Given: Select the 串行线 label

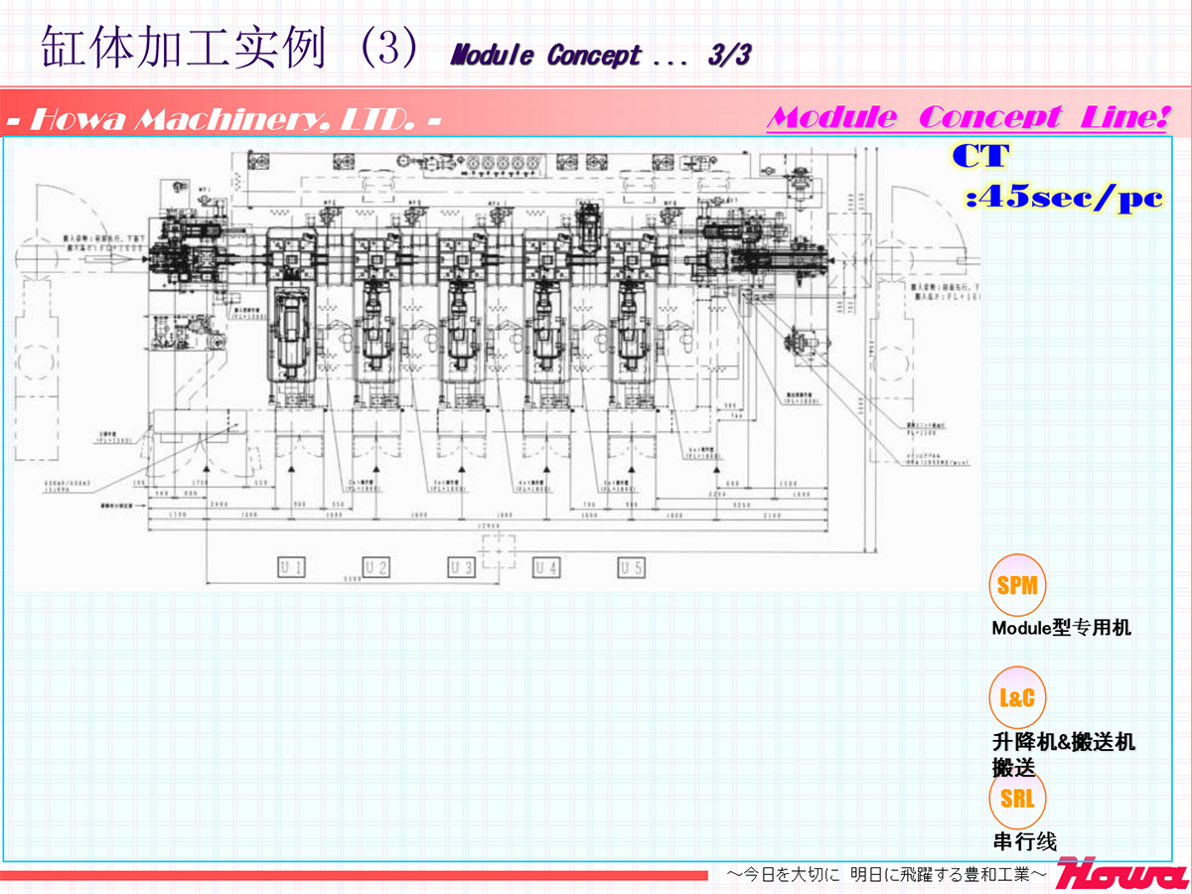Looking at the screenshot, I should pyautogui.click(x=1024, y=842).
